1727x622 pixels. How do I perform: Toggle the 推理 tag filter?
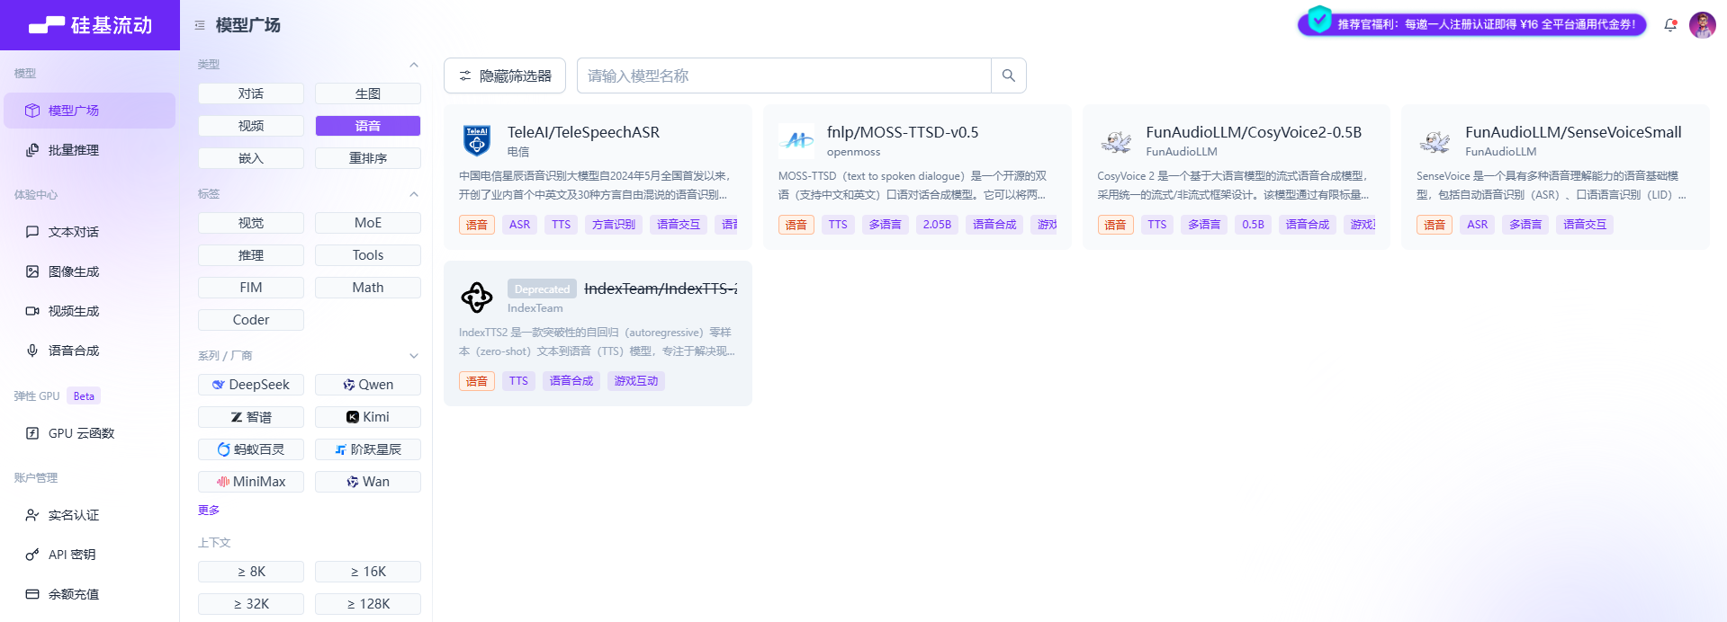click(251, 255)
